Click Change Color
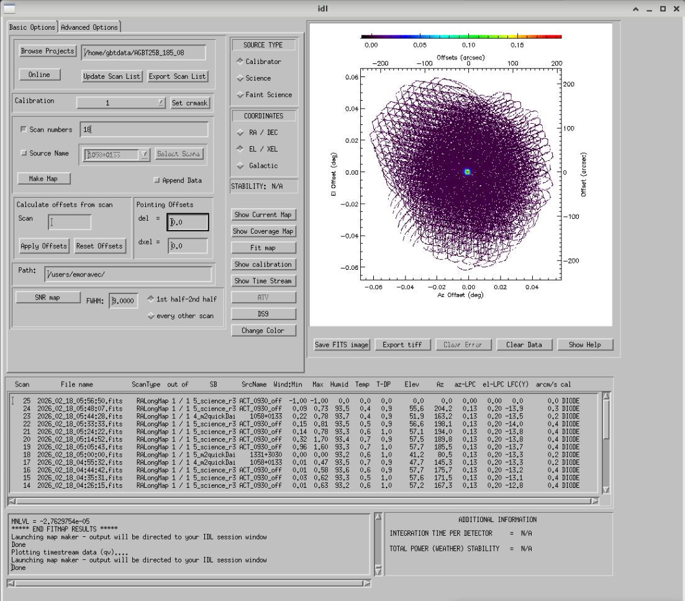685x601 pixels. 263,331
